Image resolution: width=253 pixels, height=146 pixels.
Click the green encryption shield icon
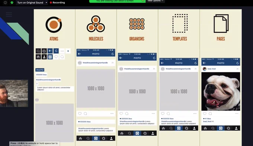pos(12,3)
